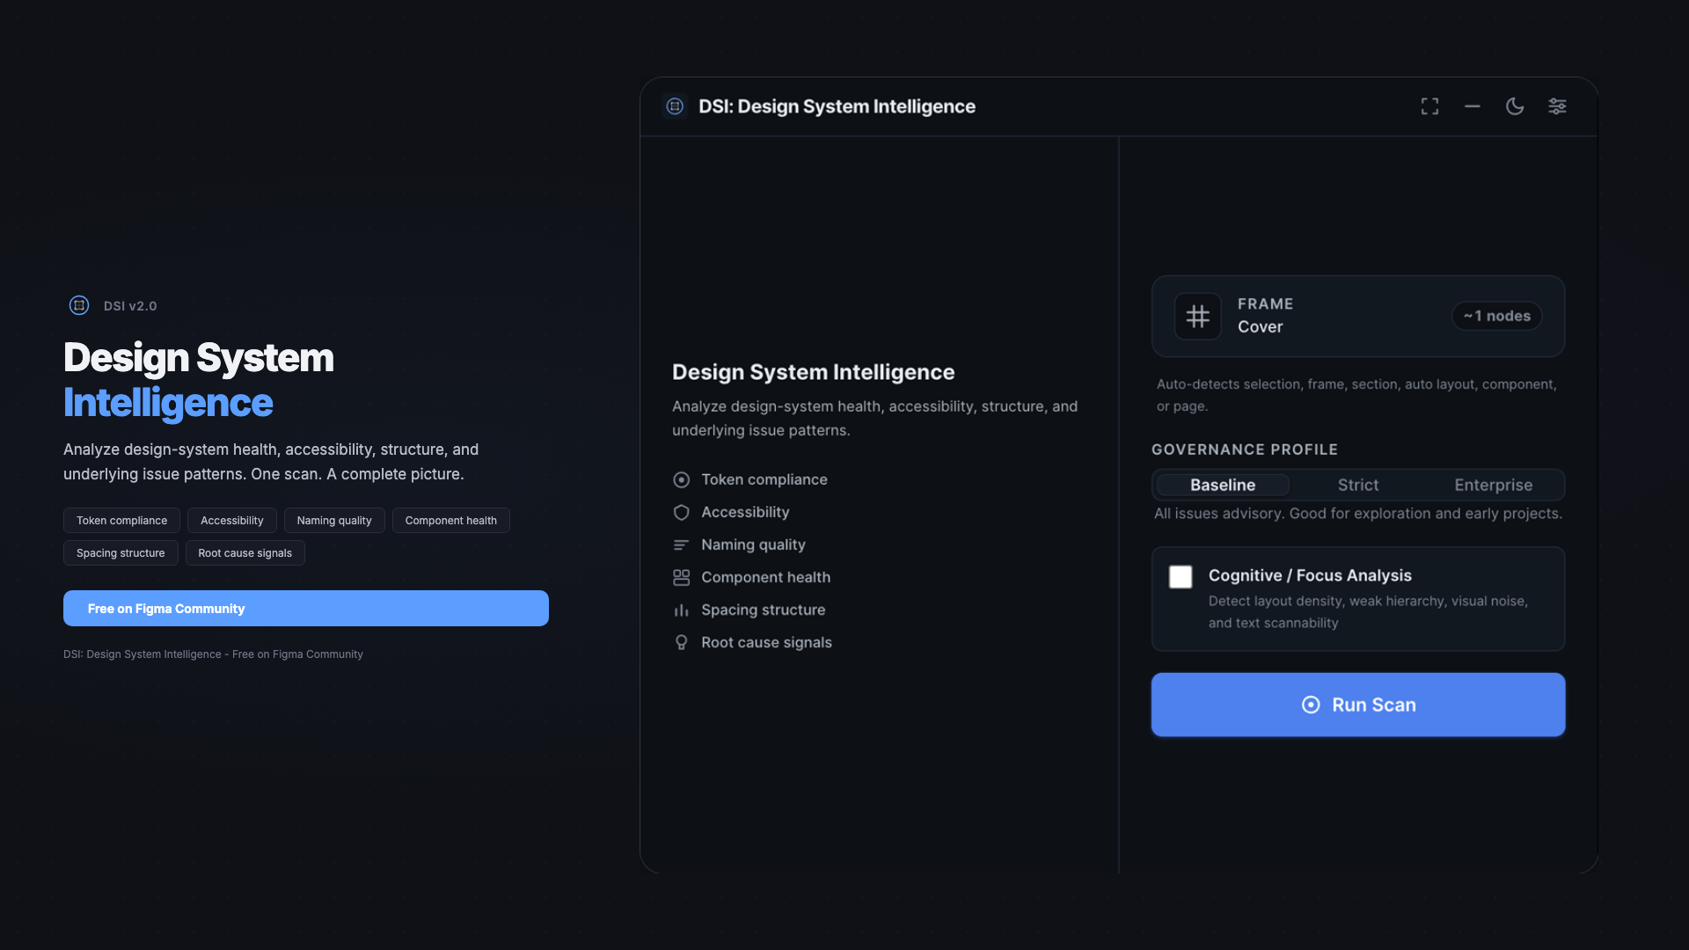Click the Run Scan button
1689x950 pixels.
coord(1357,704)
